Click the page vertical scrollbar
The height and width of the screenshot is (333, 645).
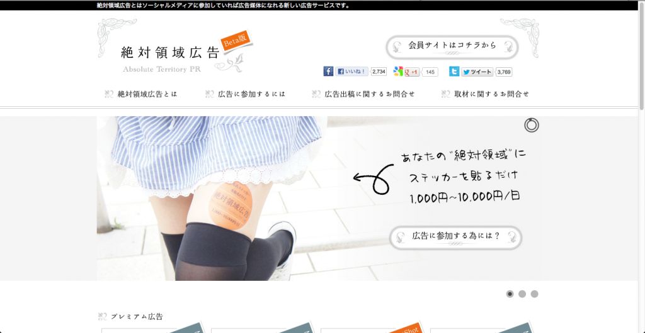tap(642, 55)
